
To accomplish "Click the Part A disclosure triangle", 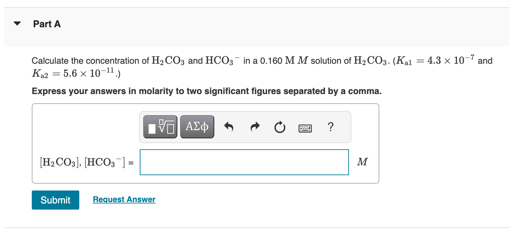I will 17,23.
